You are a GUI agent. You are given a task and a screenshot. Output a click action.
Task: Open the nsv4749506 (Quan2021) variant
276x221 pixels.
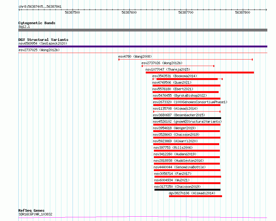[x=172, y=82]
